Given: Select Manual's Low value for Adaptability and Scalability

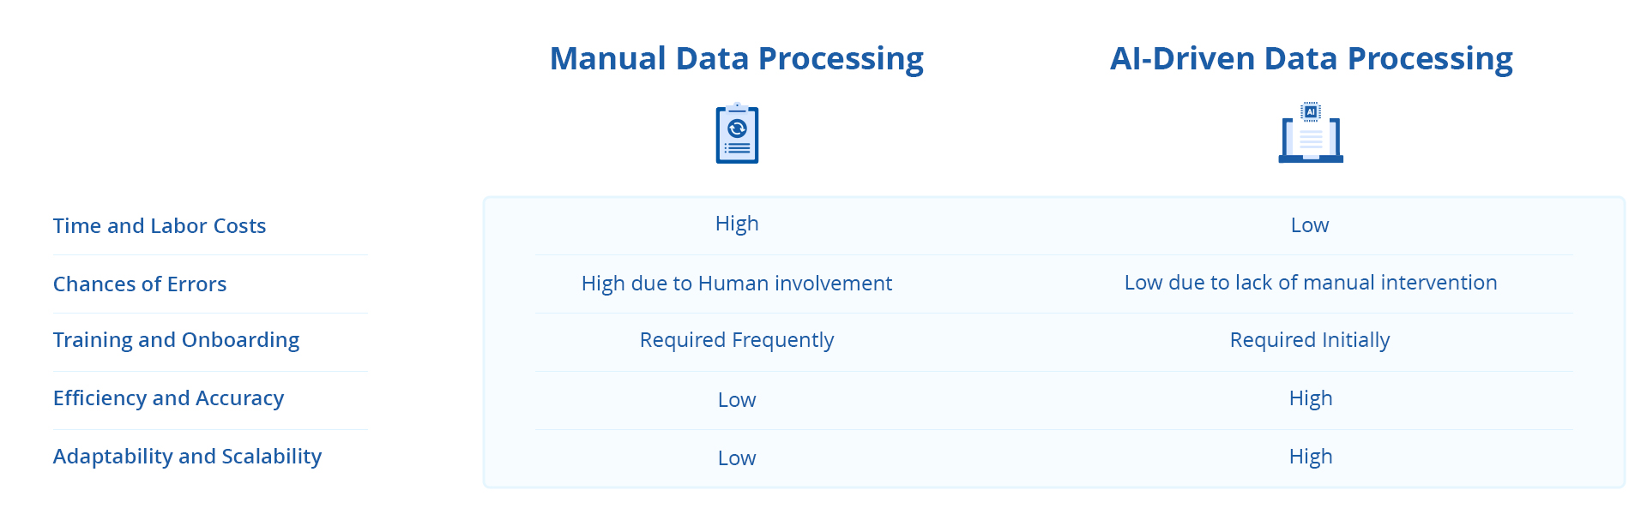Looking at the screenshot, I should coord(737,458).
